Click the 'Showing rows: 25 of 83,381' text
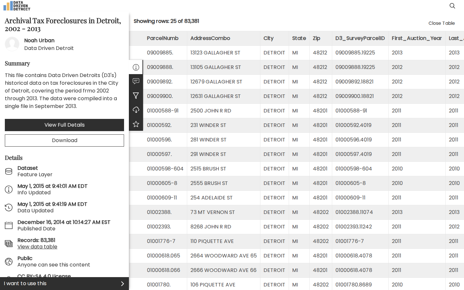Image resolution: width=464 pixels, height=290 pixels. [166, 21]
